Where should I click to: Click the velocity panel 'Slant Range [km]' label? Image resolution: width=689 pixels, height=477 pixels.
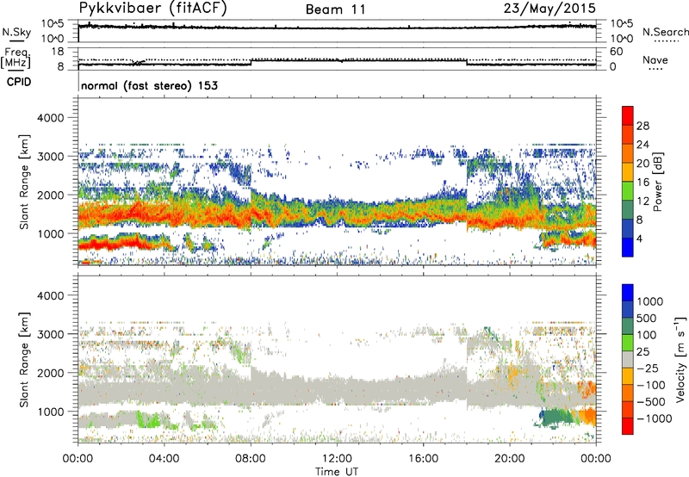click(24, 360)
